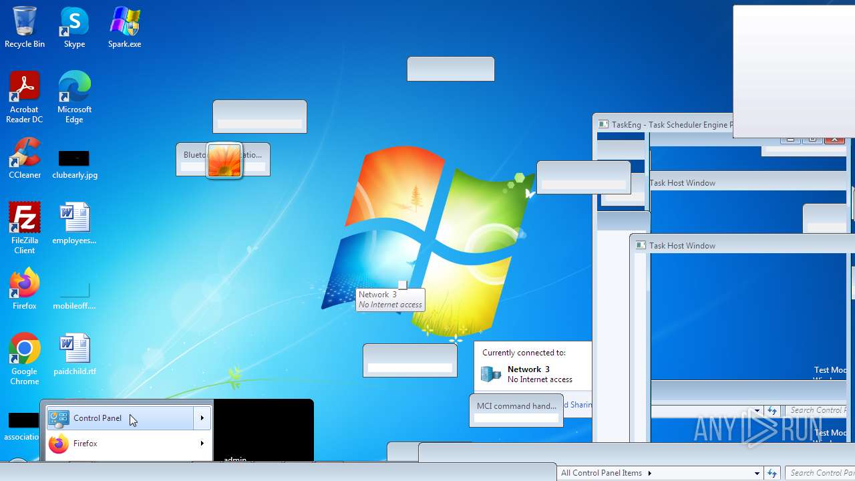Open Control Panel from the Start menu

coord(120,418)
